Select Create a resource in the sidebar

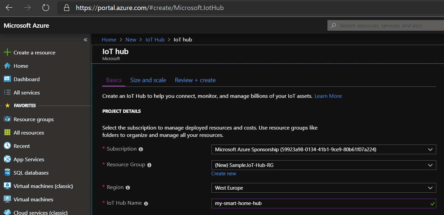tap(34, 52)
